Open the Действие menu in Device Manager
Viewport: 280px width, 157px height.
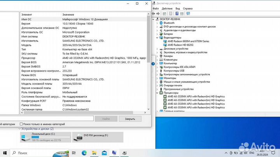click(167, 9)
